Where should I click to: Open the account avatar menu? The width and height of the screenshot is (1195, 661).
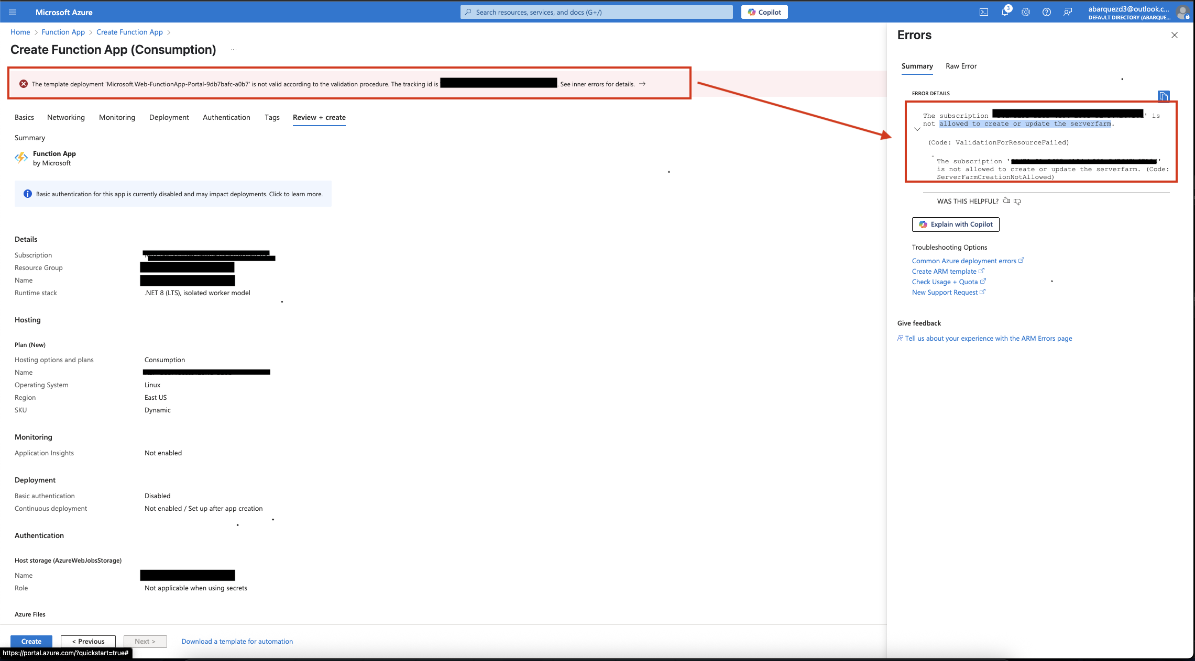pyautogui.click(x=1182, y=13)
